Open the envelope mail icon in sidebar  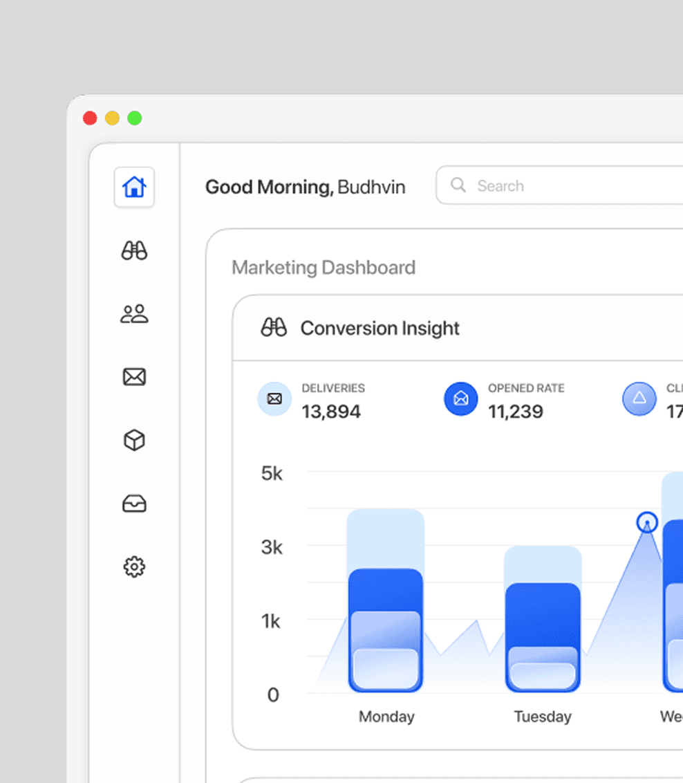134,376
